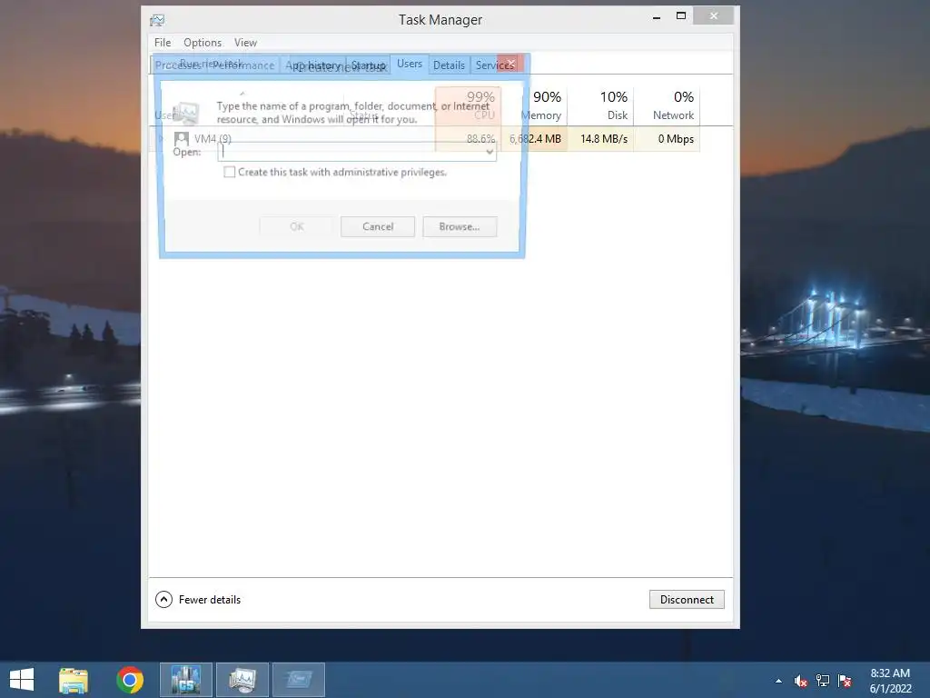The height and width of the screenshot is (698, 930).
Task: Click the VM4 user account icon
Action: (182, 139)
